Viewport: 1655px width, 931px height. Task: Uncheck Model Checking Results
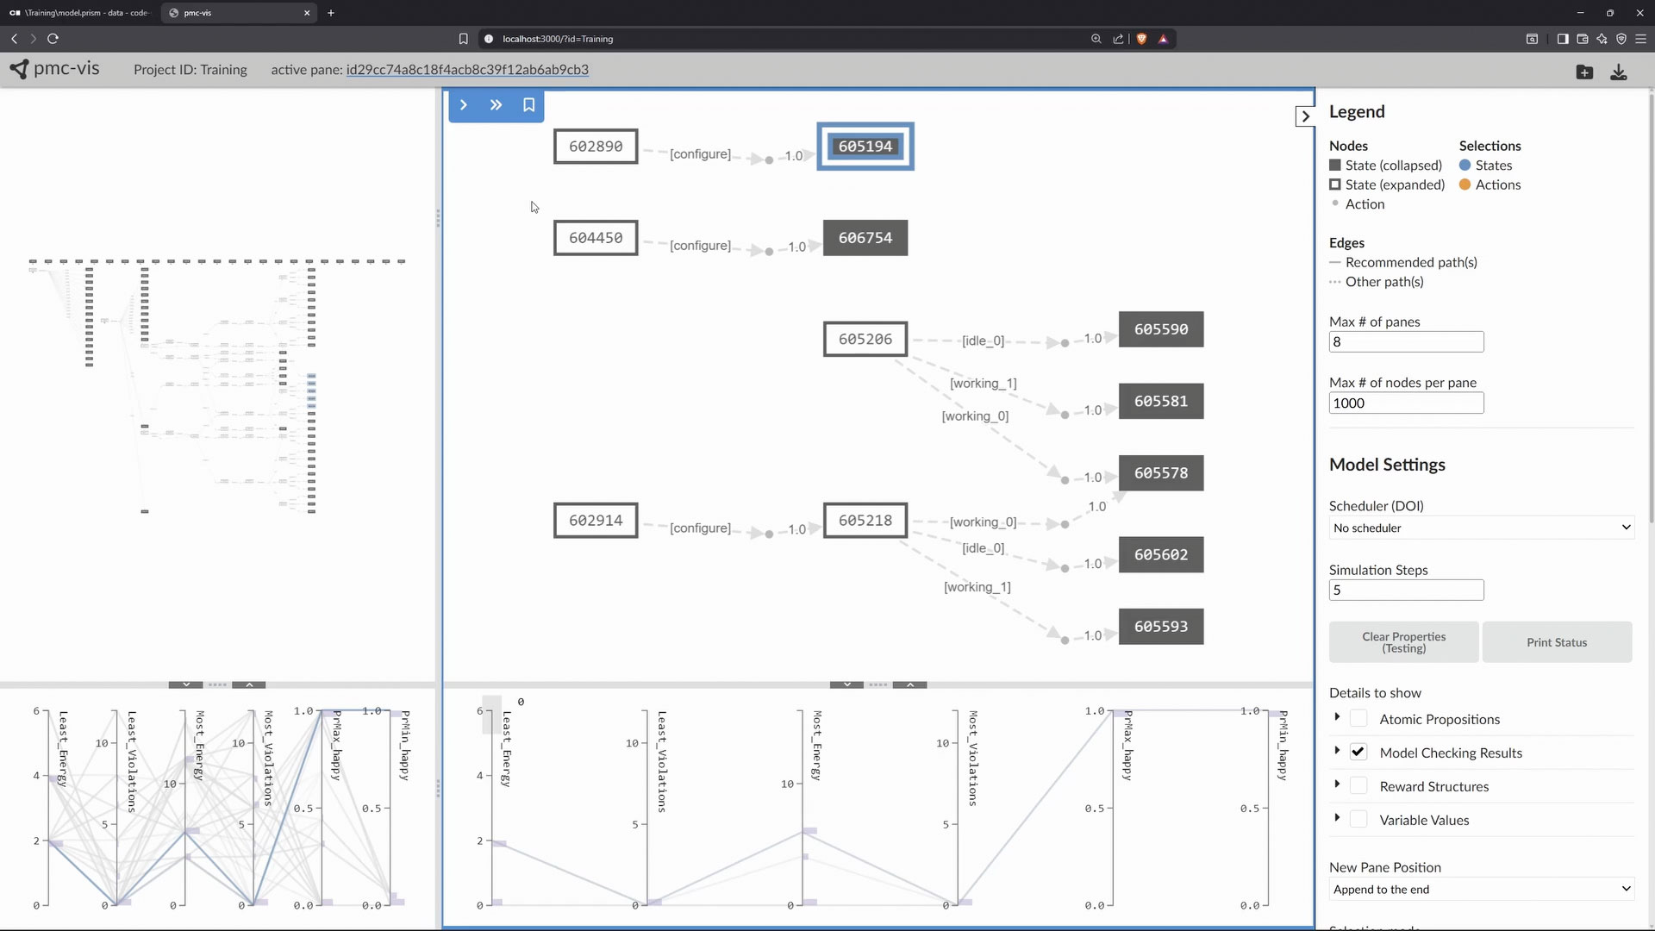[x=1358, y=753]
